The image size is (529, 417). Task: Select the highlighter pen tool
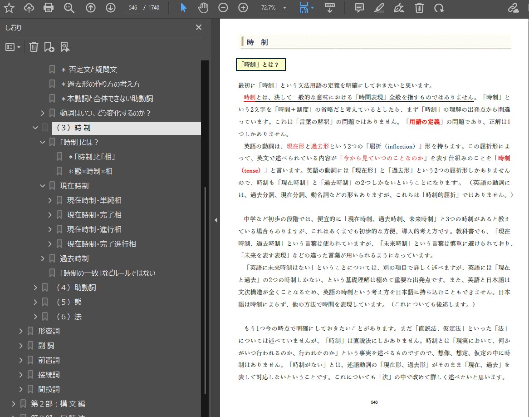379,7
